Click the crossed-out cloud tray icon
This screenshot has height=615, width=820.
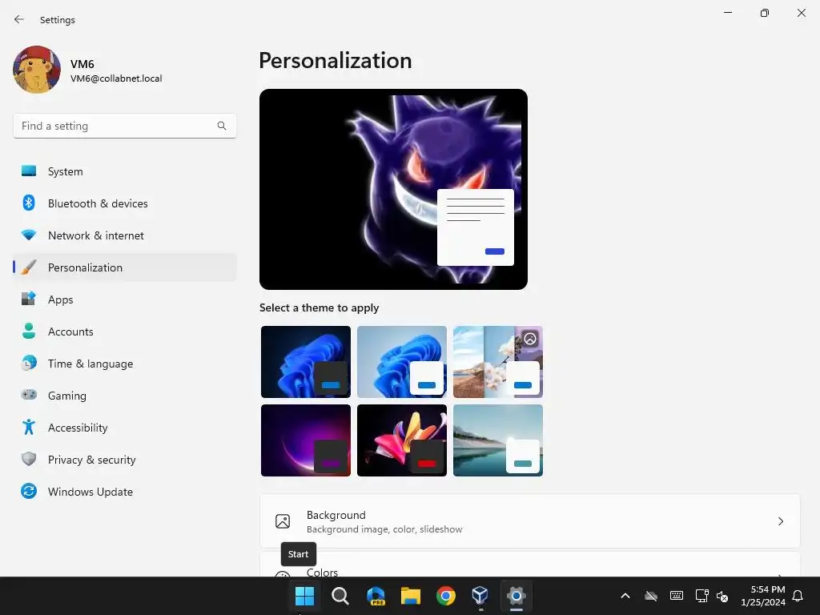[x=650, y=596]
